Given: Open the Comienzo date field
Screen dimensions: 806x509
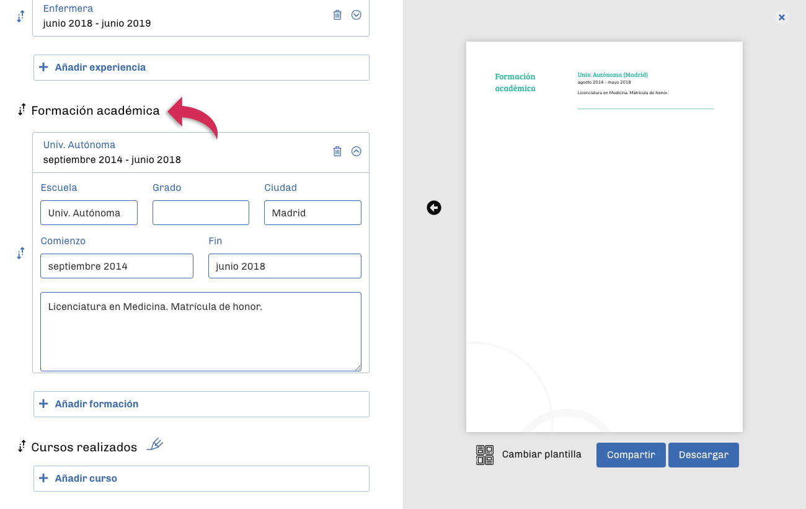Looking at the screenshot, I should pos(117,266).
